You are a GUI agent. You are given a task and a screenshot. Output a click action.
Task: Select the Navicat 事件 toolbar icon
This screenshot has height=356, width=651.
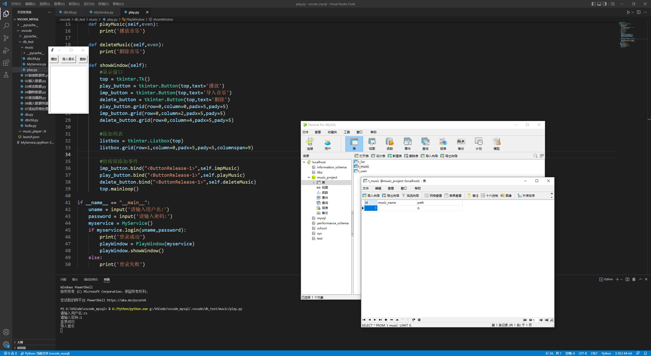pos(407,144)
